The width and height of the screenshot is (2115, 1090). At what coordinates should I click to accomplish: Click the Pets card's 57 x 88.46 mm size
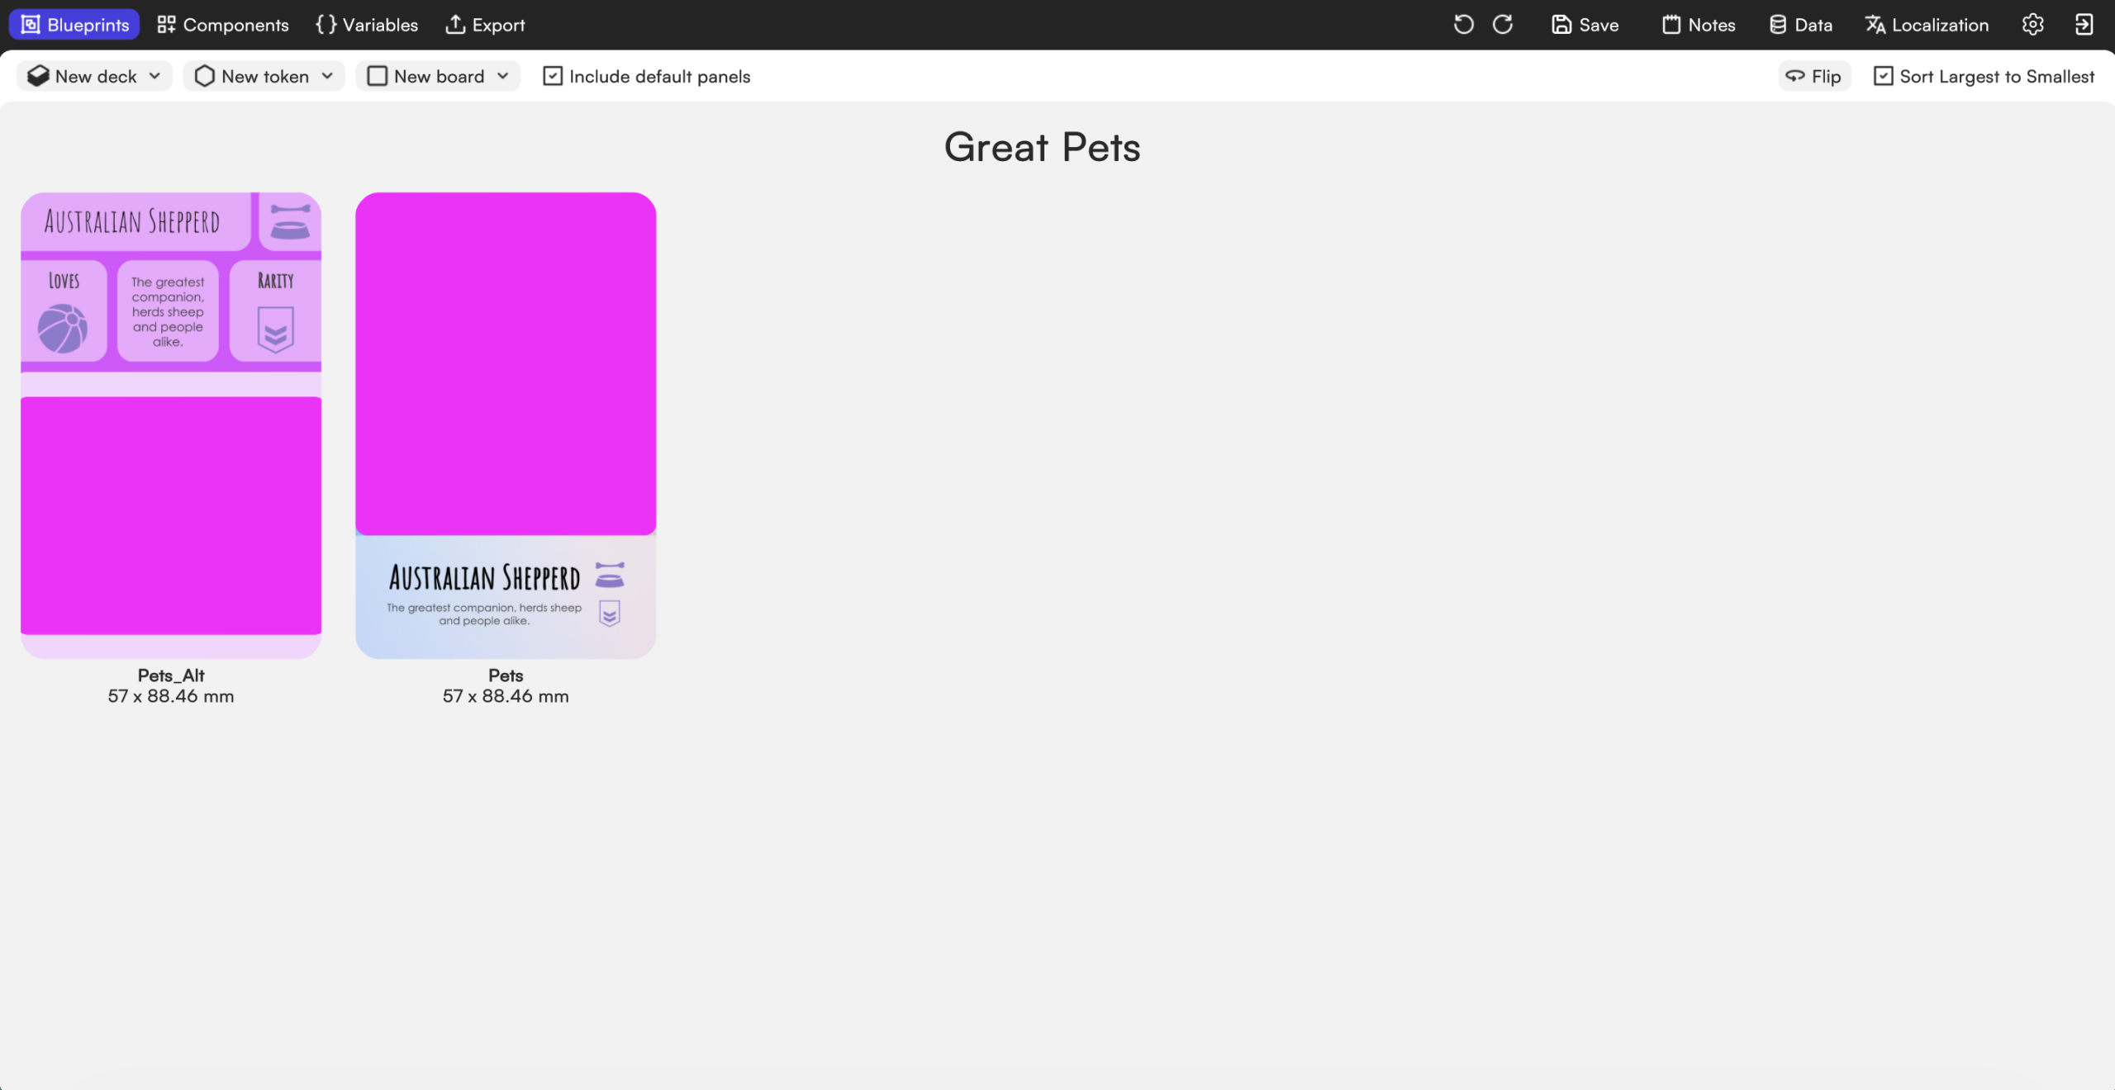[506, 696]
